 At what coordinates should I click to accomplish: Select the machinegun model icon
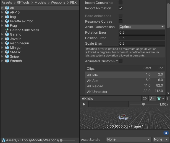[7, 43]
